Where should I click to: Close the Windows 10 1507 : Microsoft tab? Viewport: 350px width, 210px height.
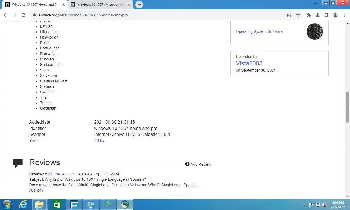(129, 5)
